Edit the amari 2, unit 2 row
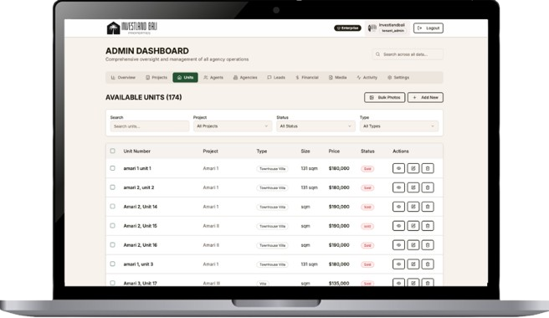This screenshot has height=318, width=549. click(x=413, y=187)
